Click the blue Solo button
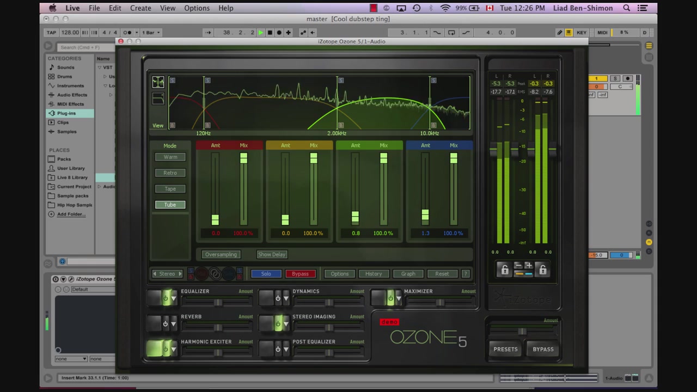The image size is (697, 392). [266, 274]
